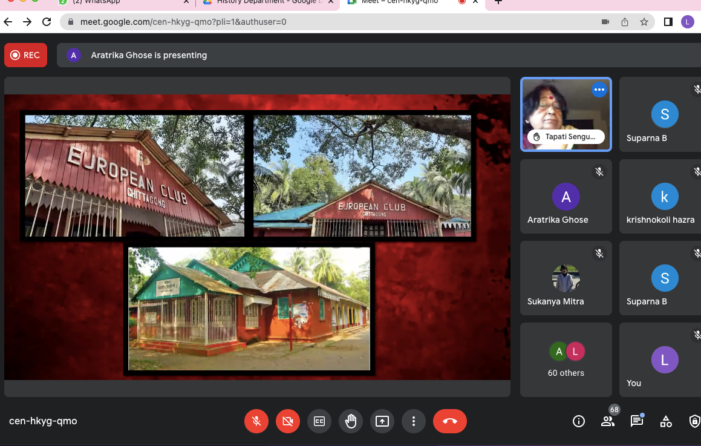Image resolution: width=701 pixels, height=446 pixels.
Task: Reload the page
Action: click(x=47, y=22)
